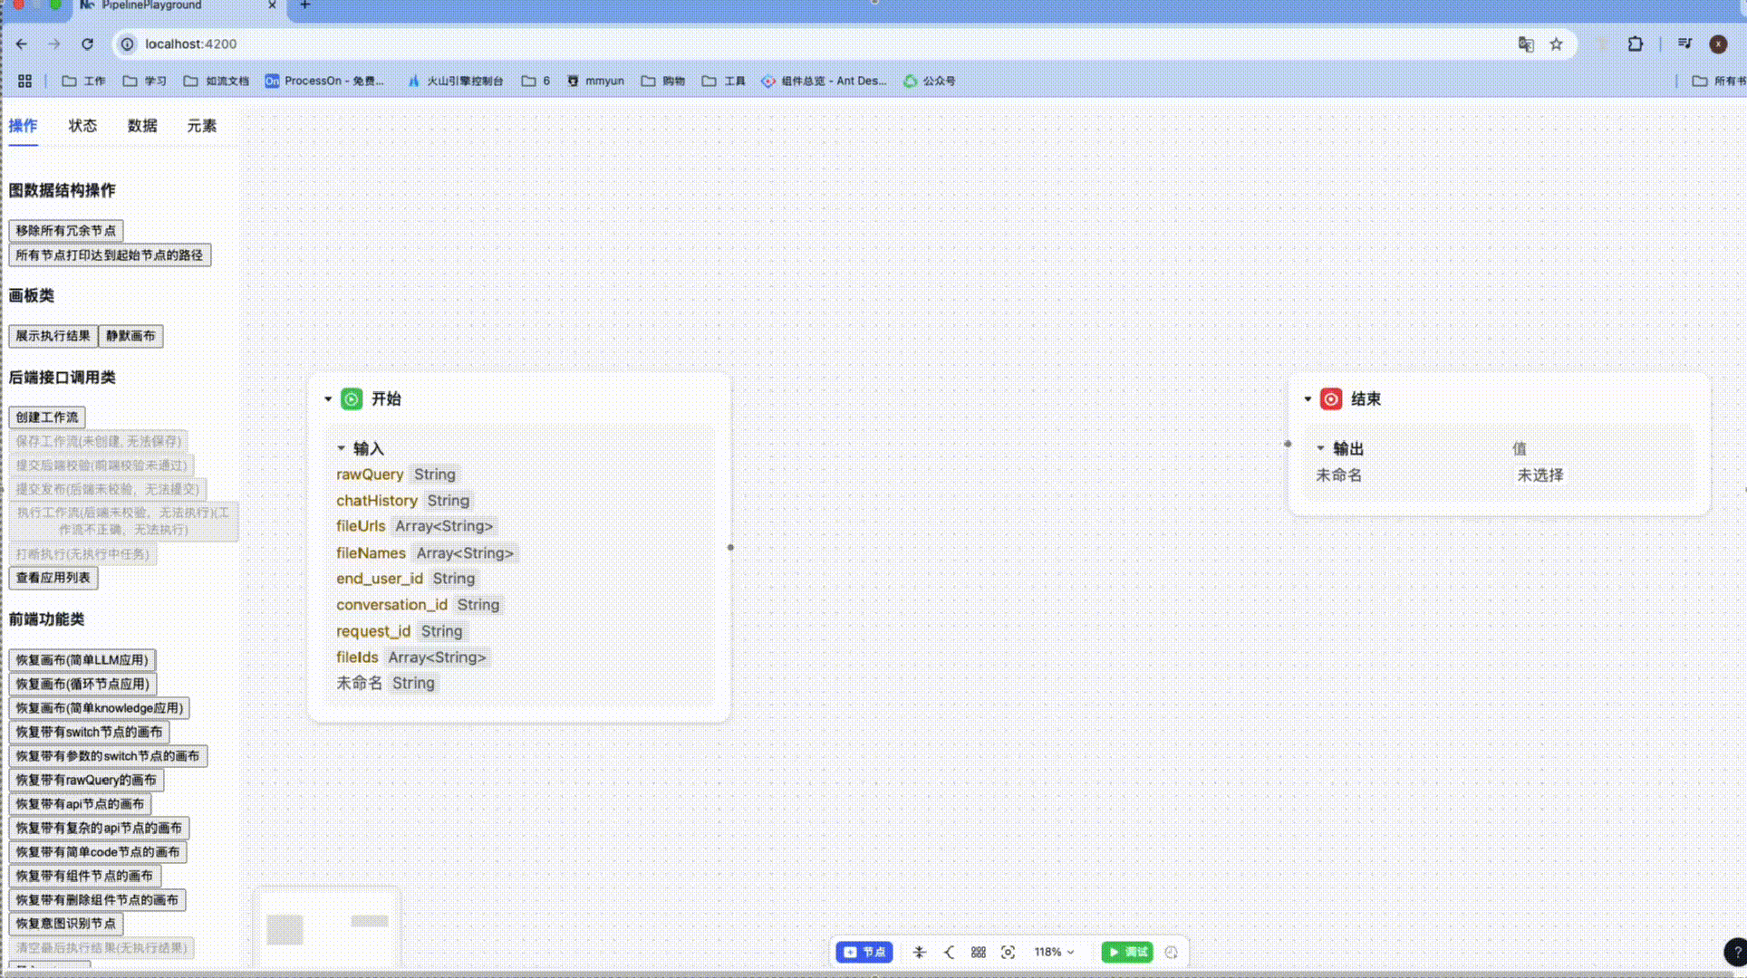
Task: Bookmark this page with the star icon
Action: point(1556,43)
